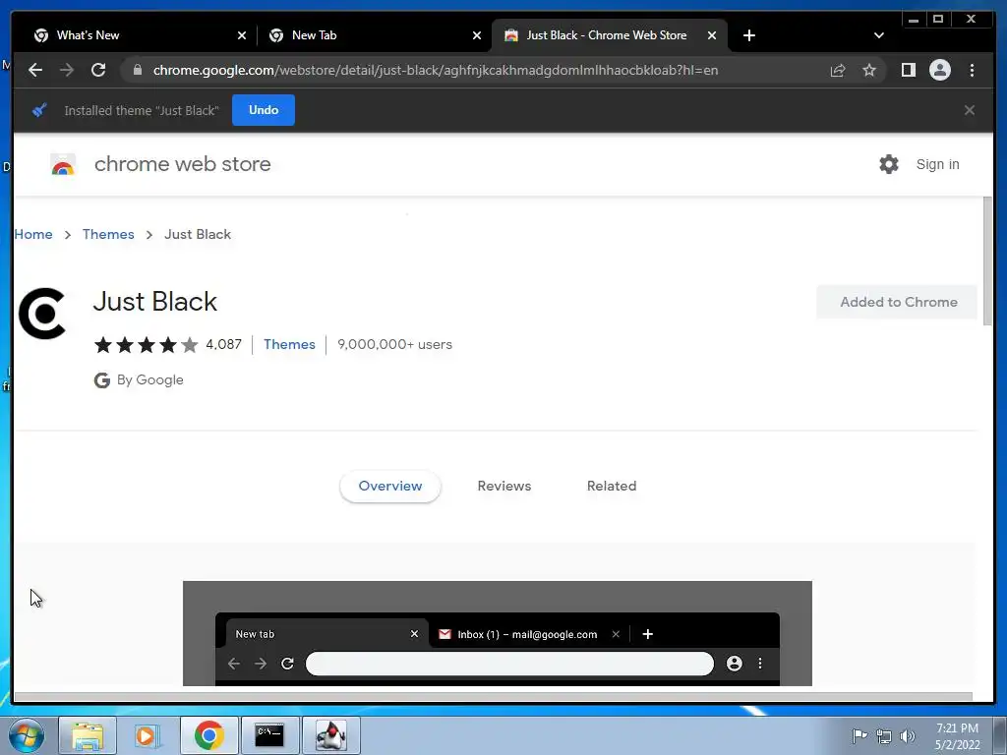The width and height of the screenshot is (1007, 755).
Task: Open the Chrome three-dot menu
Action: point(972,70)
